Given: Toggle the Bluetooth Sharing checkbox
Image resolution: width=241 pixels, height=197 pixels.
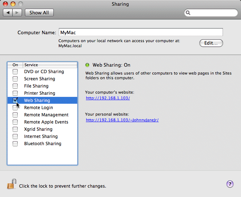Looking at the screenshot, I should click(x=15, y=144).
